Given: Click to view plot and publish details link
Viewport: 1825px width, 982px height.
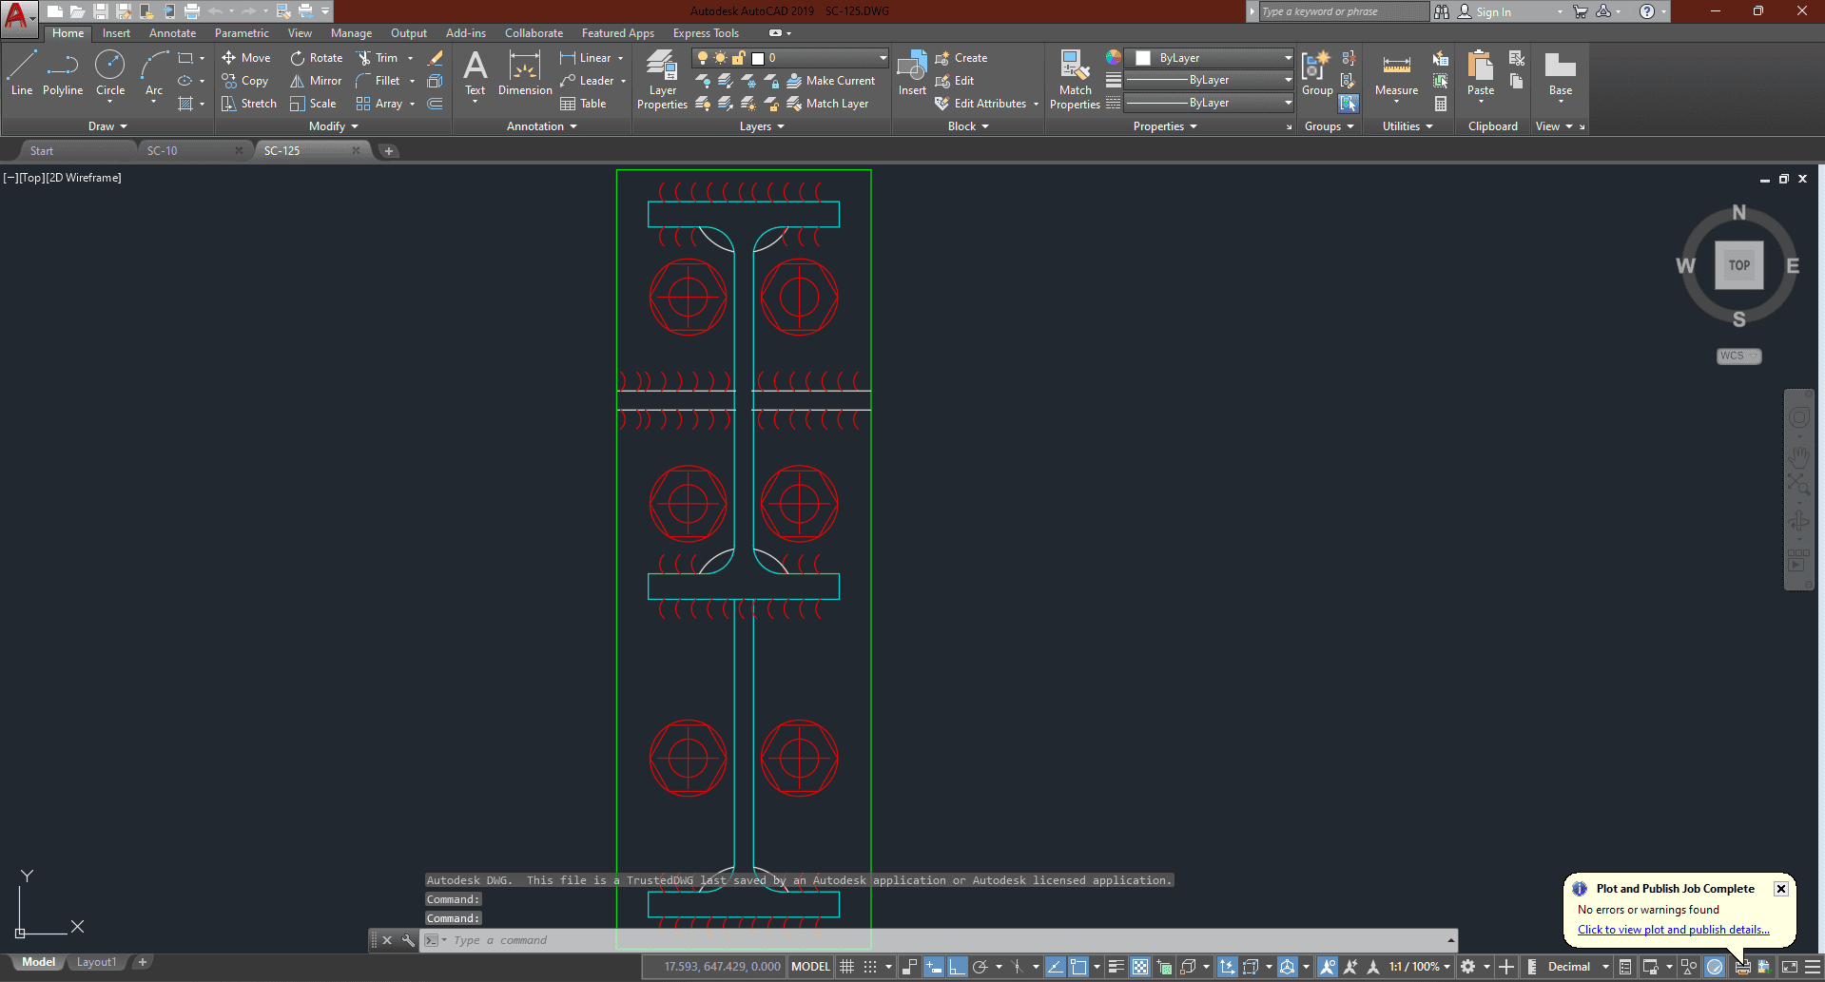Looking at the screenshot, I should [1673, 930].
